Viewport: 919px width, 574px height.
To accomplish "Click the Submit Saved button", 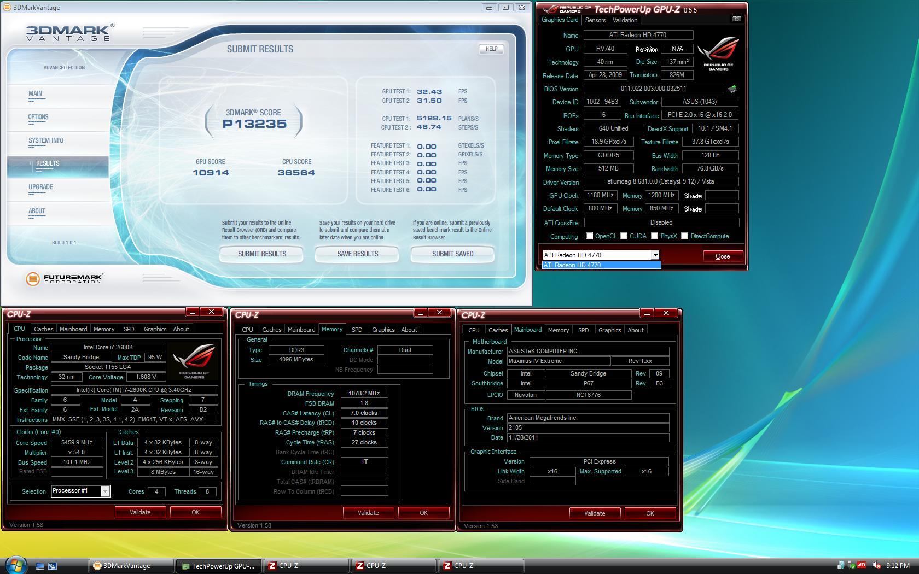I will (x=452, y=254).
